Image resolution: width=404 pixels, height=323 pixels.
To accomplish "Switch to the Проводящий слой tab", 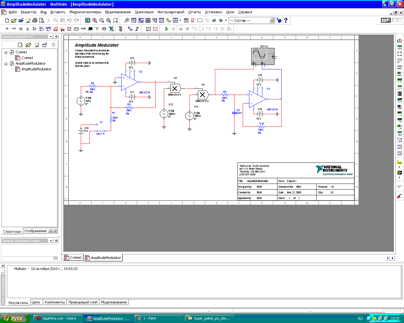I will 83,302.
